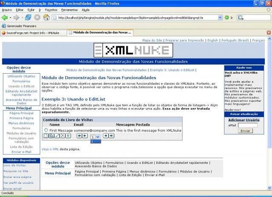Click Editando AnydataSet rapidamente sidebar link
This screenshot has height=197, width=272.
click(x=21, y=93)
